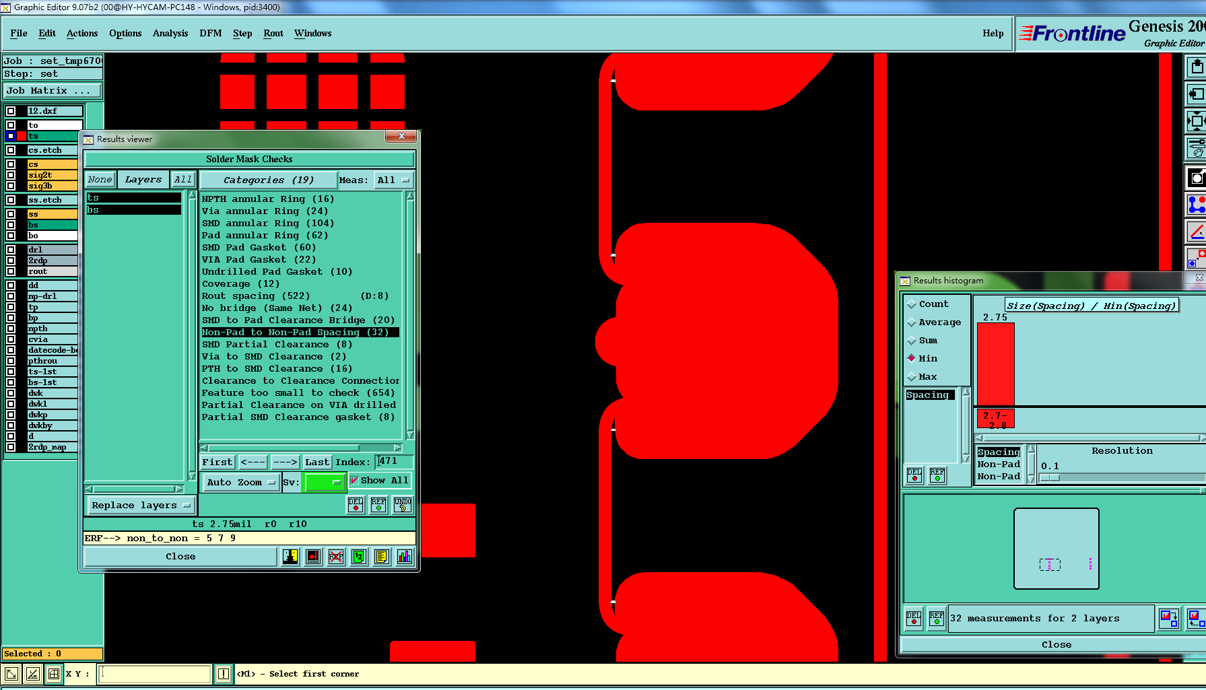Select the Average radio option
The image size is (1206, 690).
pyautogui.click(x=912, y=322)
